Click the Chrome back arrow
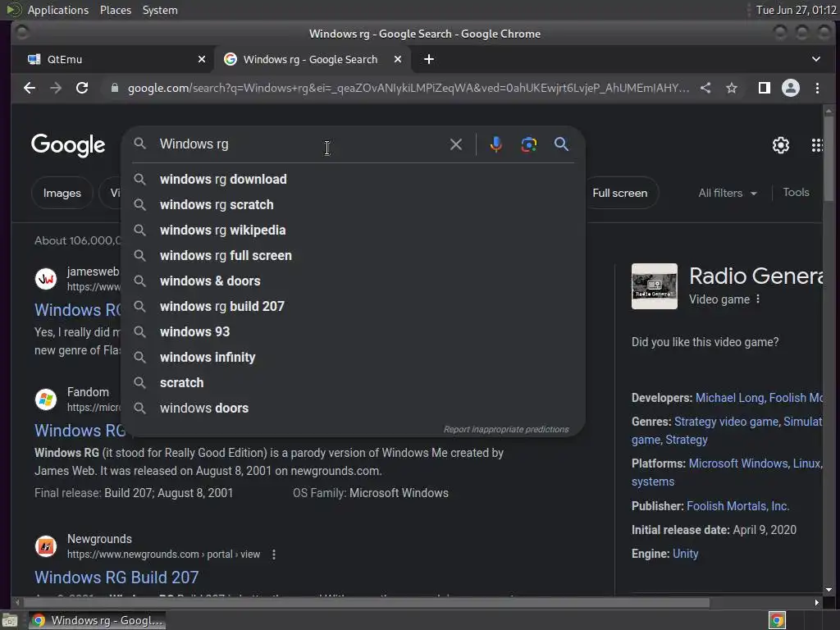This screenshot has height=630, width=840. coord(30,88)
